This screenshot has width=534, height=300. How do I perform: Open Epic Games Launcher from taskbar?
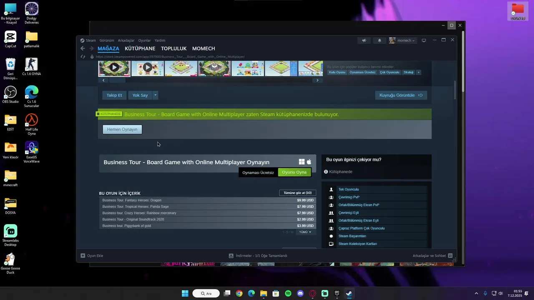click(337, 293)
